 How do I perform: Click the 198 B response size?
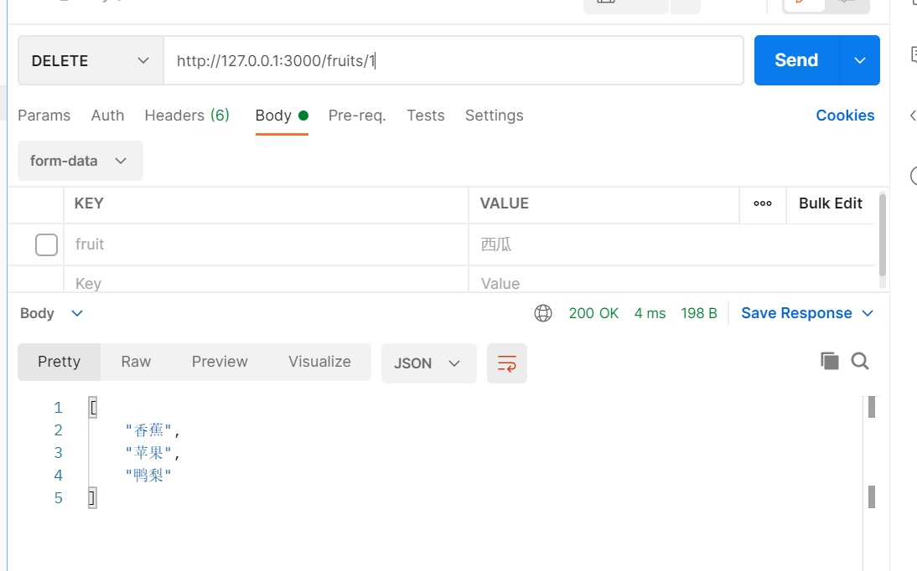pyautogui.click(x=699, y=313)
